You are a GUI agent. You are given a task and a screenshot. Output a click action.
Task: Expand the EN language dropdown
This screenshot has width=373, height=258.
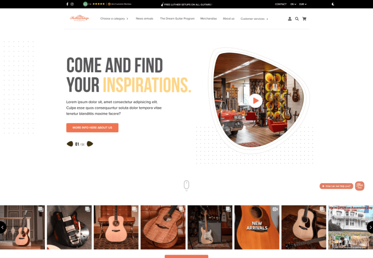(x=293, y=4)
